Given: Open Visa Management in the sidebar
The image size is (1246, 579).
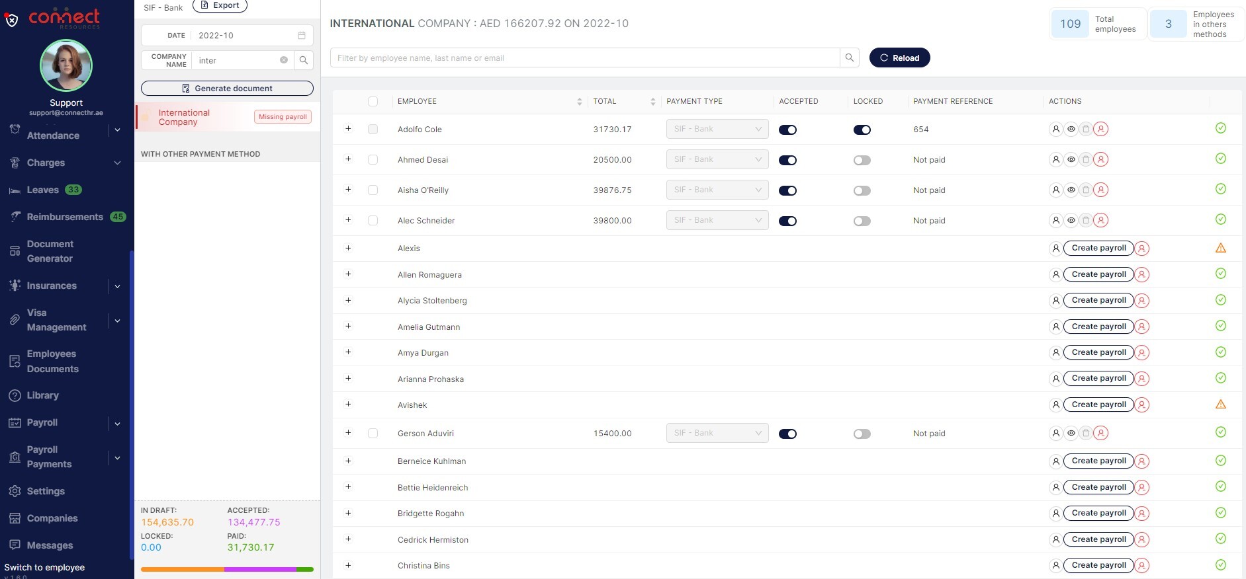Looking at the screenshot, I should click(x=56, y=320).
